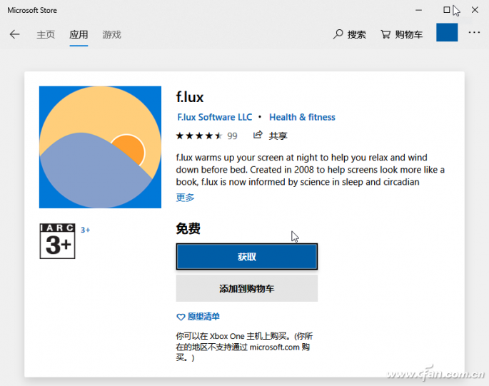This screenshot has height=386, width=489.
Task: Click the share arrow icon
Action: 258,135
